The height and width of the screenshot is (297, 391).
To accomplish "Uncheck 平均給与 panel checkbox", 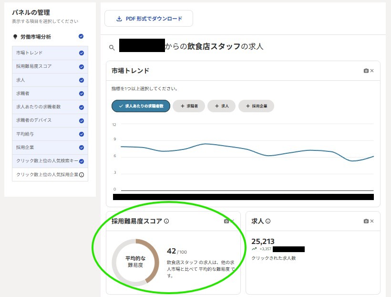I will (x=81, y=134).
